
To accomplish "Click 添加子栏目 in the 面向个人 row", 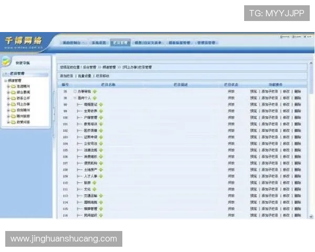I will (270, 98).
